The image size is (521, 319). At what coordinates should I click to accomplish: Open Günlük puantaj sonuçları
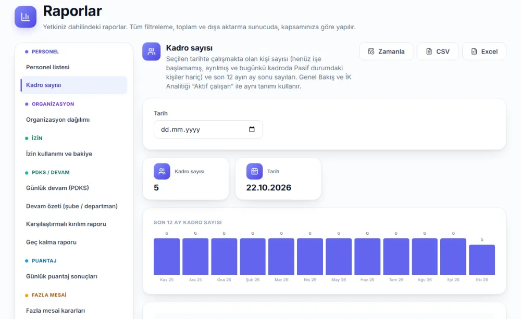[x=74, y=277]
